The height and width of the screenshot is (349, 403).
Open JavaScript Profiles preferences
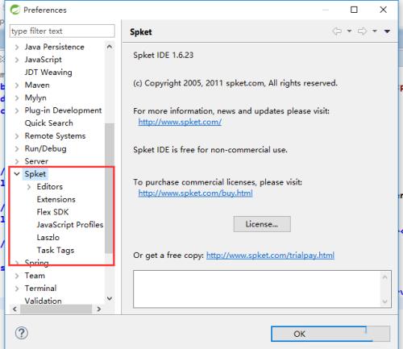click(x=70, y=225)
